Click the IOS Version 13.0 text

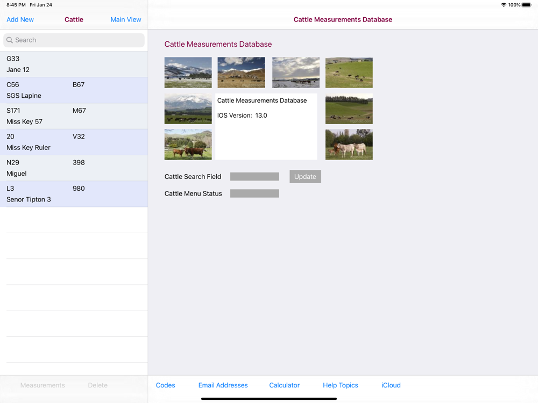click(x=242, y=116)
